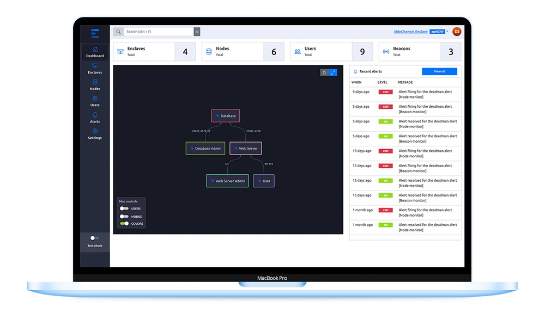Open the DS avatar menu in the top right

click(x=457, y=31)
